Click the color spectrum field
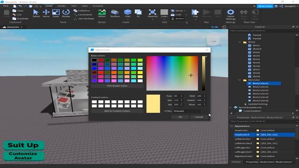Viewport: 299px width, 168px height. (172, 73)
